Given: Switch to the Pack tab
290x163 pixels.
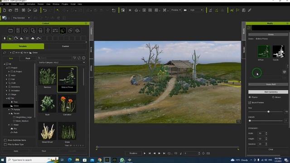Looking at the screenshot, I should point(28,58).
